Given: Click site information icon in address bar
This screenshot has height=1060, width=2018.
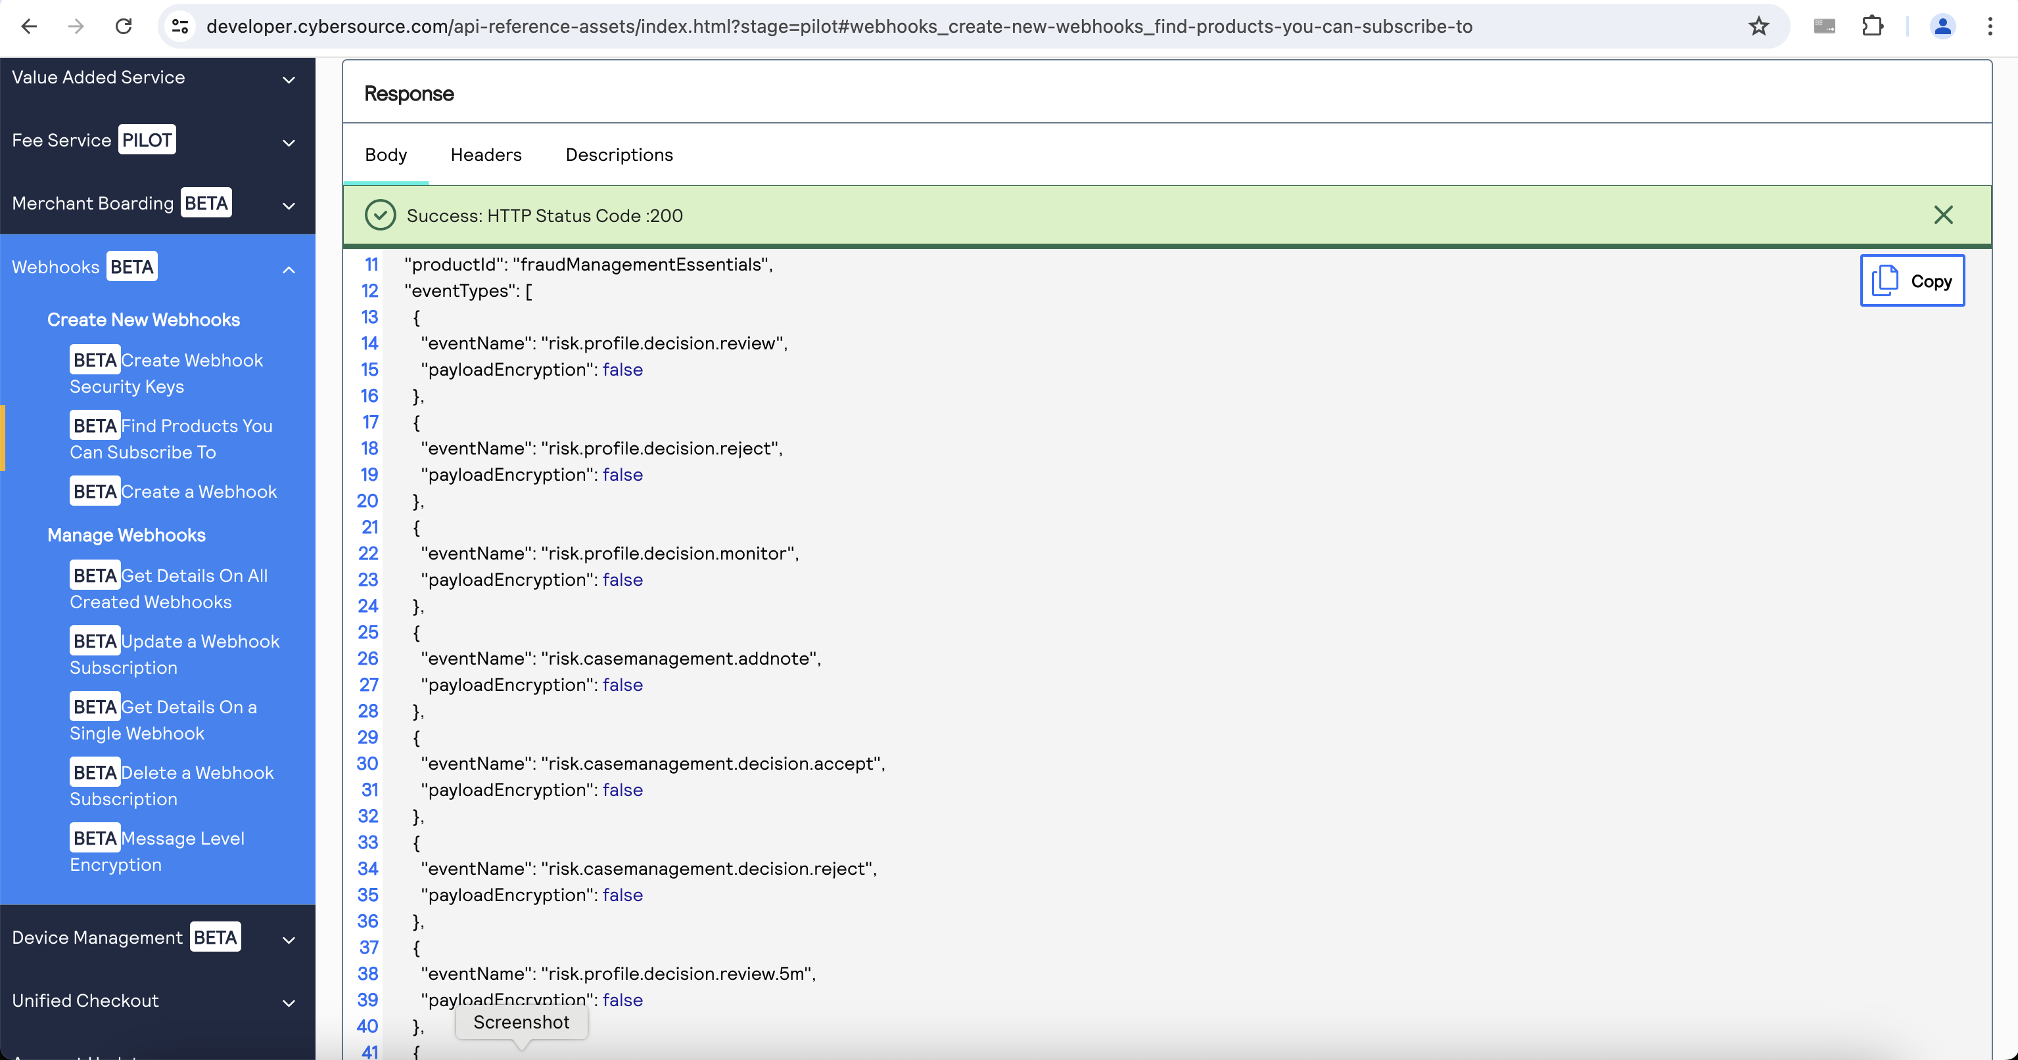Looking at the screenshot, I should pos(180,27).
